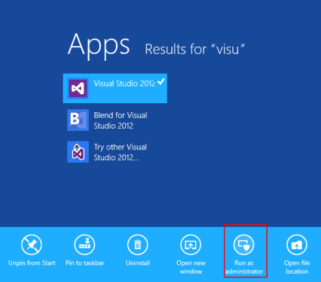Click the Run as administrator label
The width and height of the screenshot is (321, 282).
pos(244,267)
